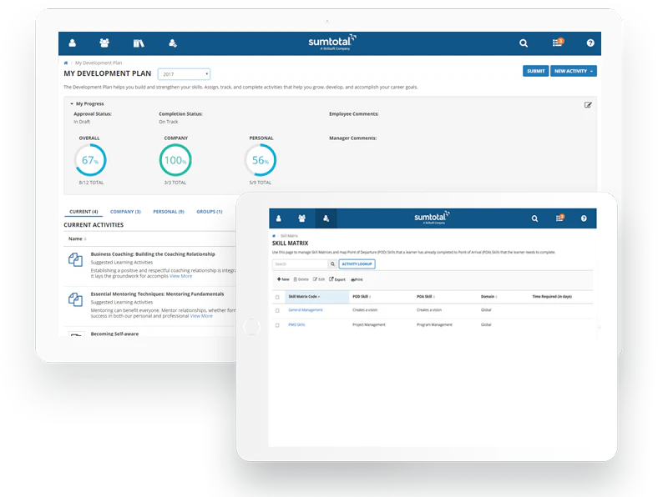Click Edit in the Skill Matrix toolbar
The height and width of the screenshot is (497, 658).
tap(319, 279)
